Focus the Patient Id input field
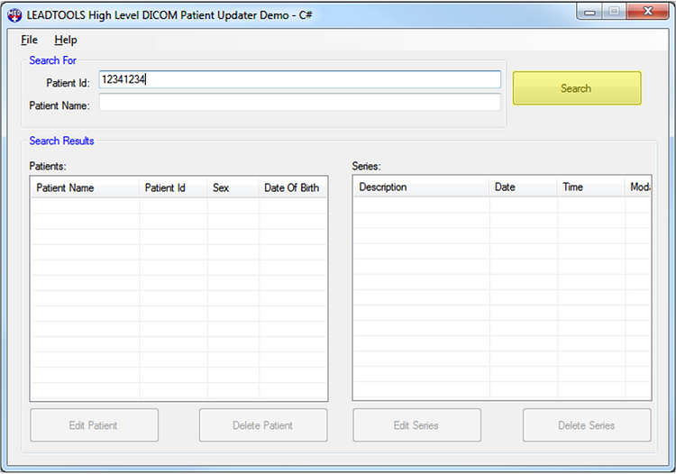 (x=299, y=79)
